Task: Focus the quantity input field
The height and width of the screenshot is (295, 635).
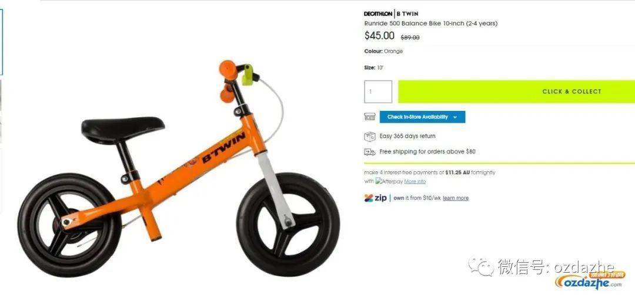Action: 378,91
